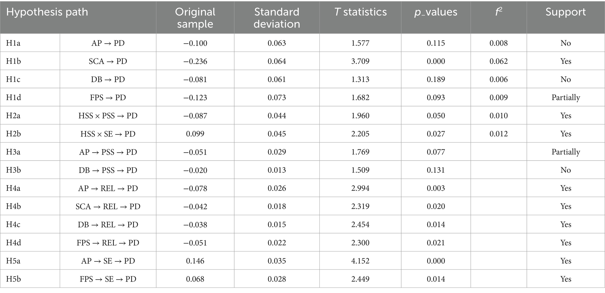Click the Support column header
The image size is (605, 293).
566,12
